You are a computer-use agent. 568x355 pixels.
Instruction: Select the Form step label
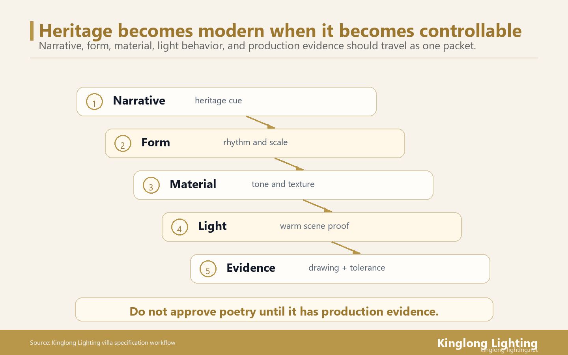click(156, 142)
